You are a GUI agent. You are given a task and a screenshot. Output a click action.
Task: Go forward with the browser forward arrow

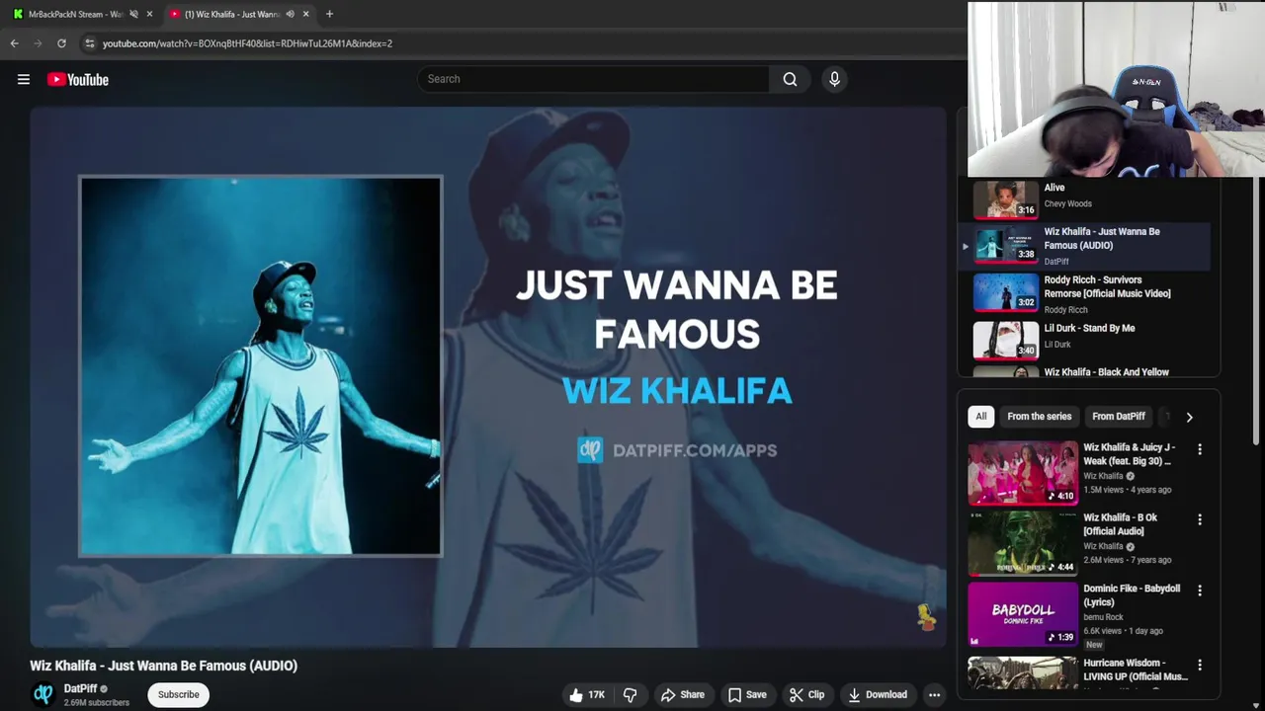click(x=38, y=43)
